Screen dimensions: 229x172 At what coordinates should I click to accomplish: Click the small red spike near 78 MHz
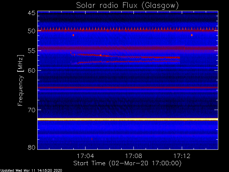92,139
